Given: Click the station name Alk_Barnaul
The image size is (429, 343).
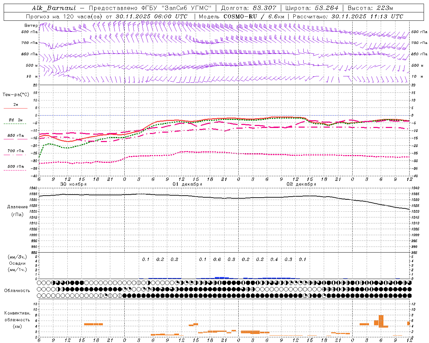Looking at the screenshot, I should [54, 8].
